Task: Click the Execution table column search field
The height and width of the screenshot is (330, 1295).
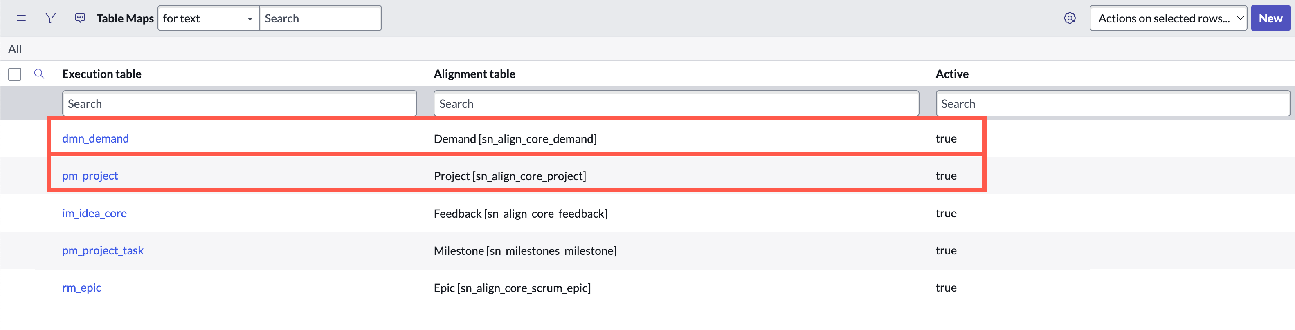Action: 239,103
